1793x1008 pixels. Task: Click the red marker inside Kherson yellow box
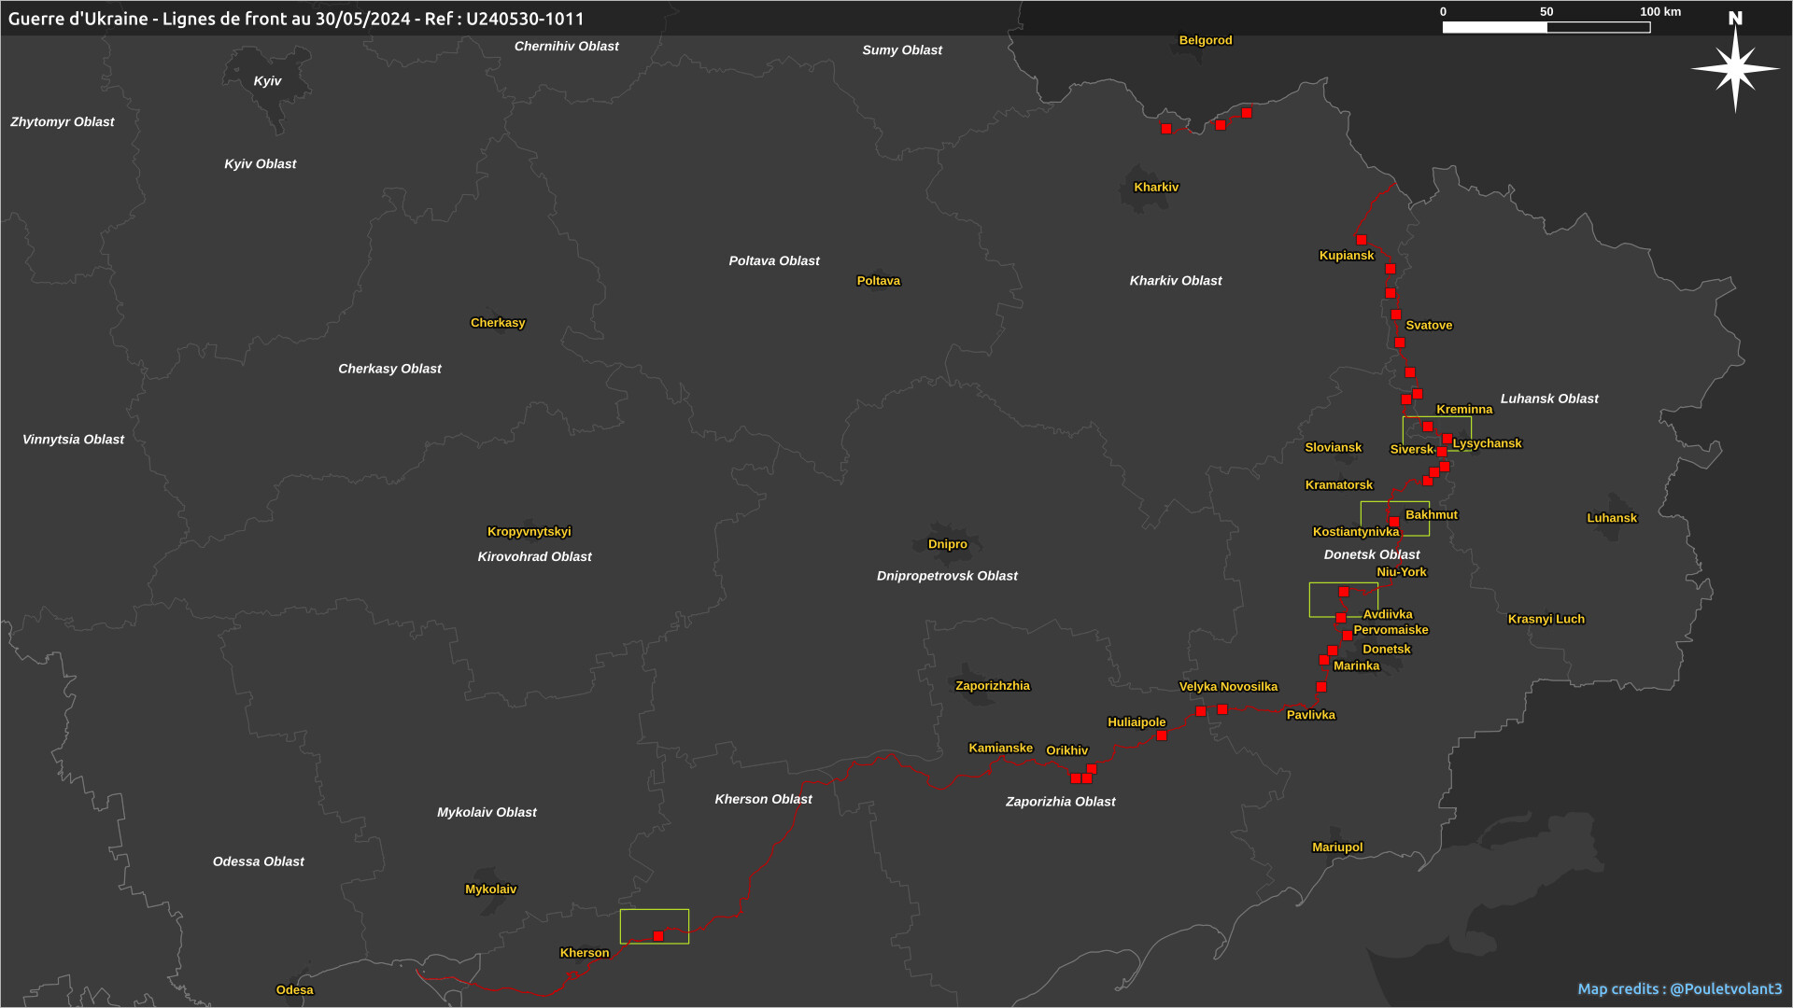tap(658, 936)
